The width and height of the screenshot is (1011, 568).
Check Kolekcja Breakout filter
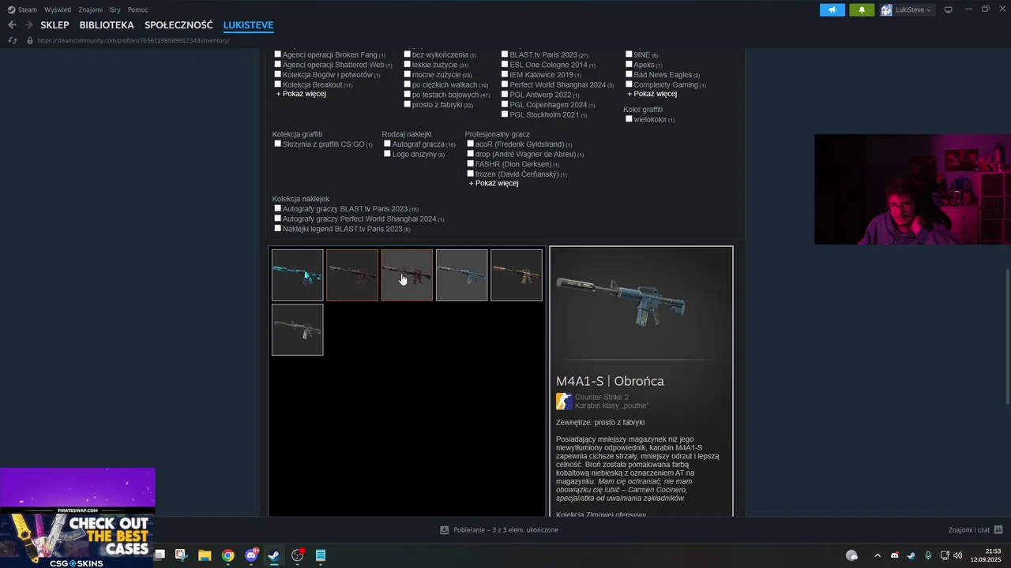277,84
